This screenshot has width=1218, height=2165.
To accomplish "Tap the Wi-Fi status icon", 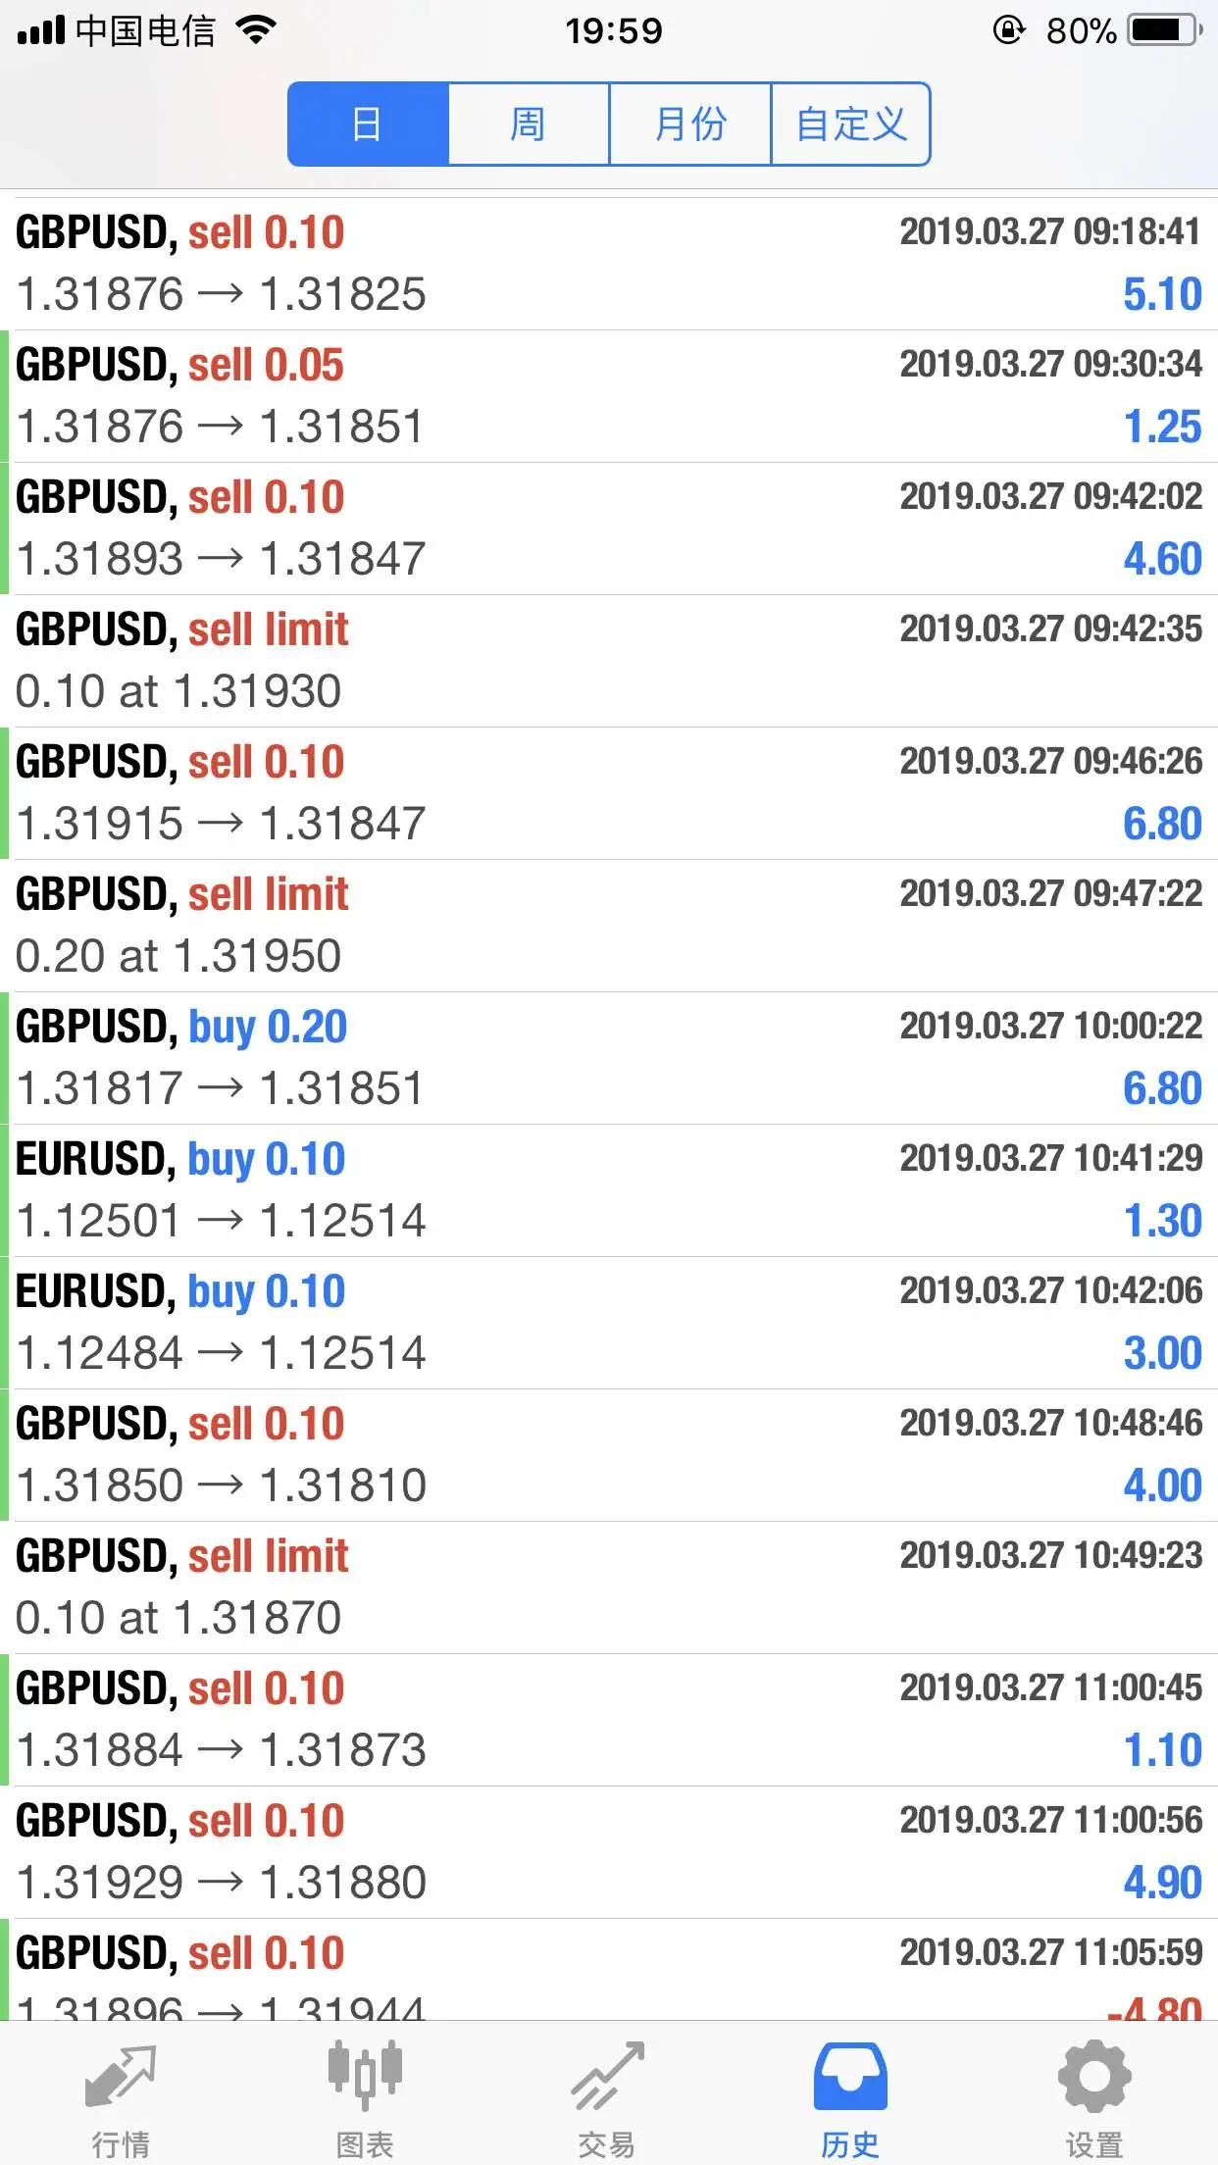I will [x=256, y=30].
